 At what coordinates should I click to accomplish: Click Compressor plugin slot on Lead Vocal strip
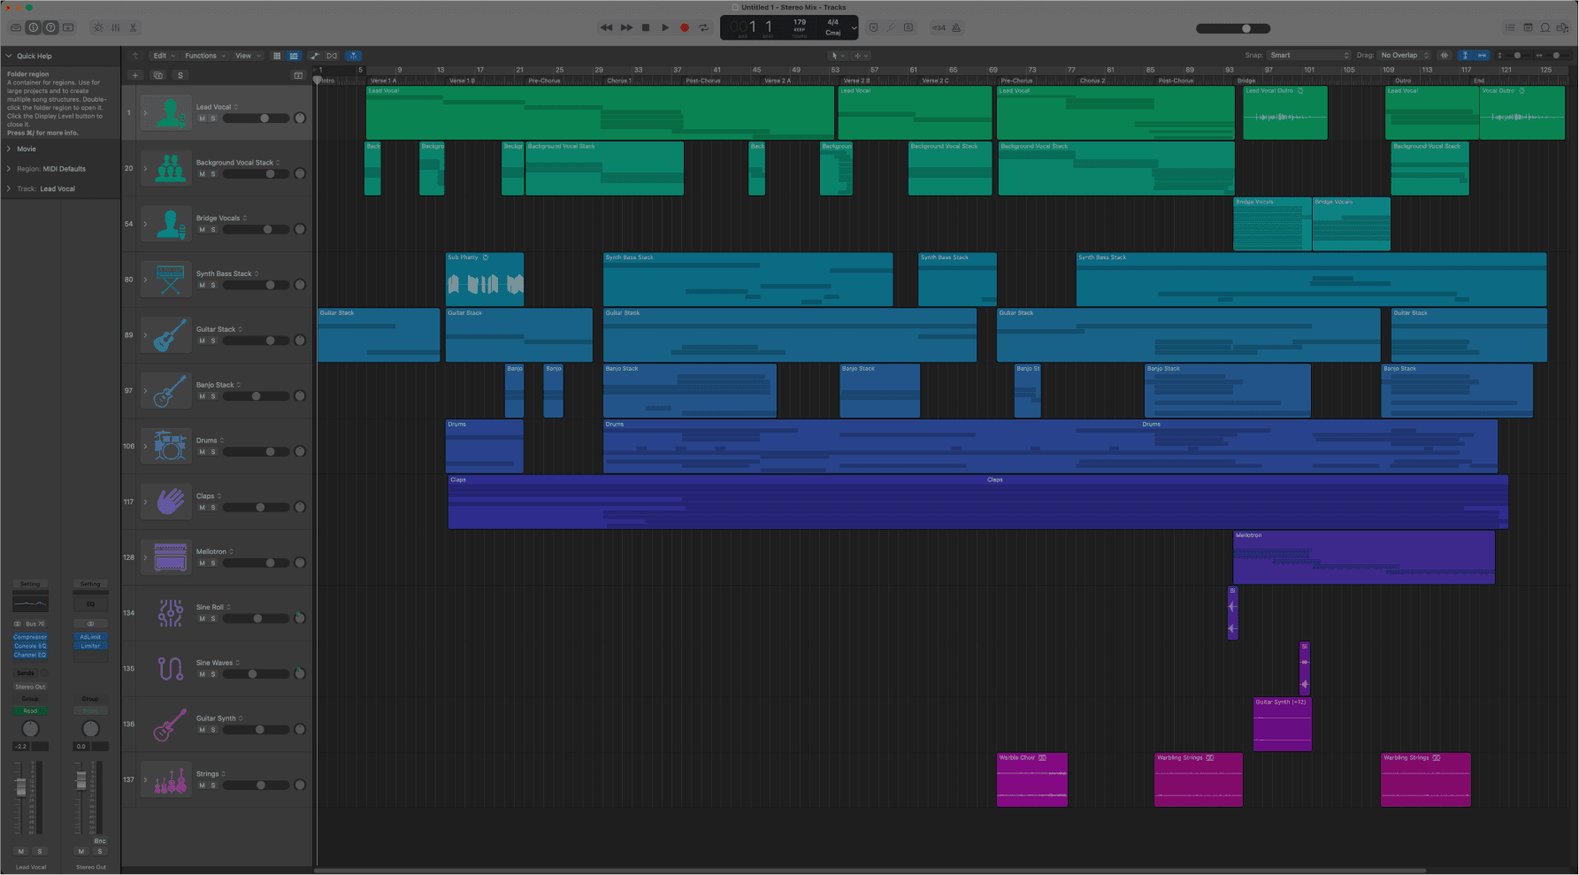(x=30, y=637)
